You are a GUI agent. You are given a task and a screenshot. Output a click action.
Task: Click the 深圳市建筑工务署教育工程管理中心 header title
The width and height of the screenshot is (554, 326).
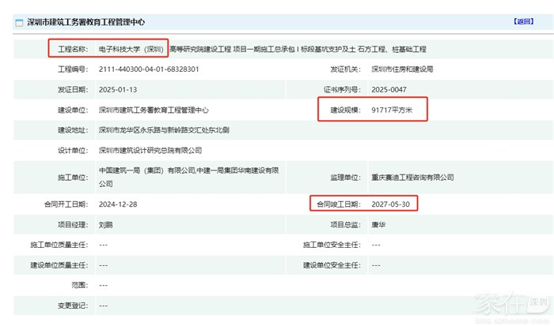(85, 23)
